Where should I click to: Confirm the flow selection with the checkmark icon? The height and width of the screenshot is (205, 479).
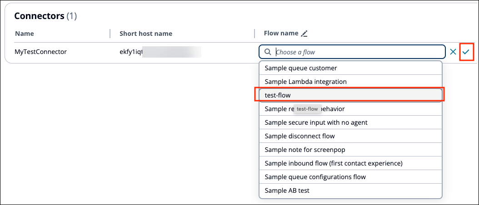[466, 52]
